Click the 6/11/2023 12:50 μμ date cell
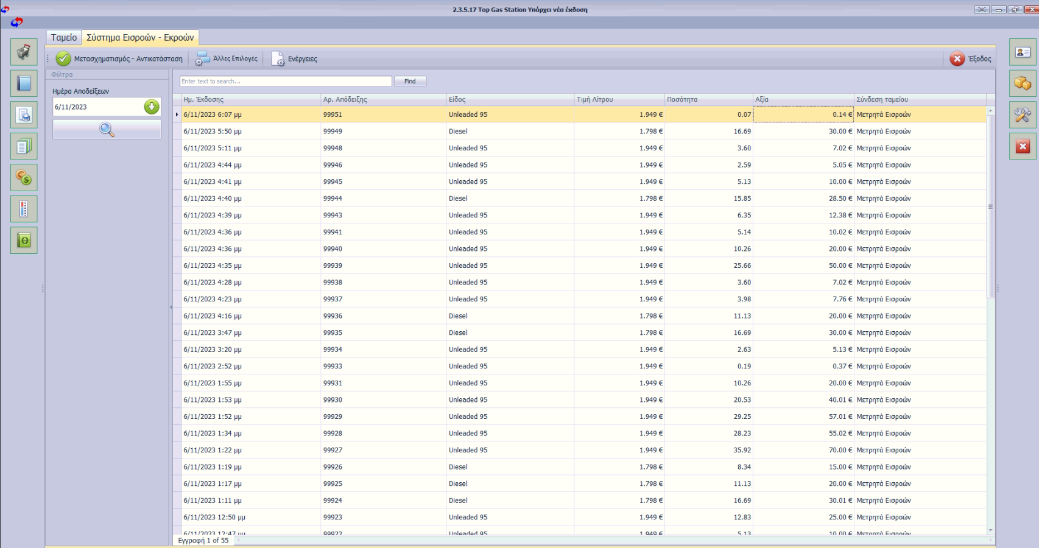Viewport: 1039px width, 548px height. tap(251, 518)
